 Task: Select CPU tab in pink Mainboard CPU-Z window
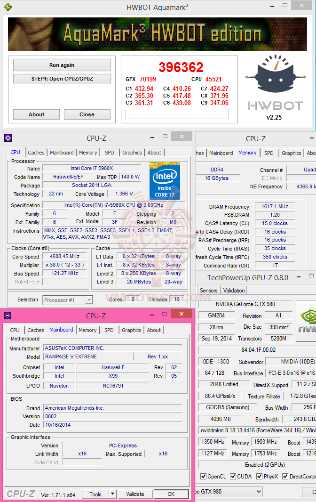[15, 330]
